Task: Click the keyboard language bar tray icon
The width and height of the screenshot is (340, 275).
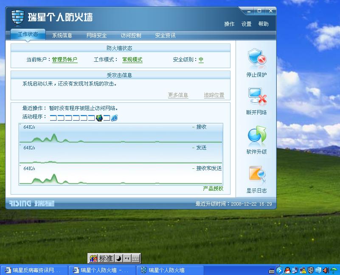Action: 272,271
